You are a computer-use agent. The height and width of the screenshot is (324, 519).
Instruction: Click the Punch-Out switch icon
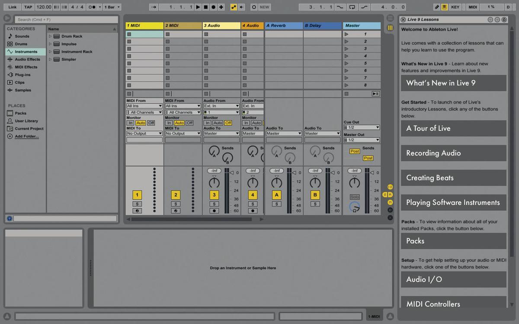(364, 7)
